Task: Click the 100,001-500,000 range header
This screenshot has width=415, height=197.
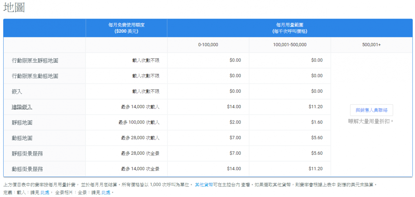Action: pos(290,45)
